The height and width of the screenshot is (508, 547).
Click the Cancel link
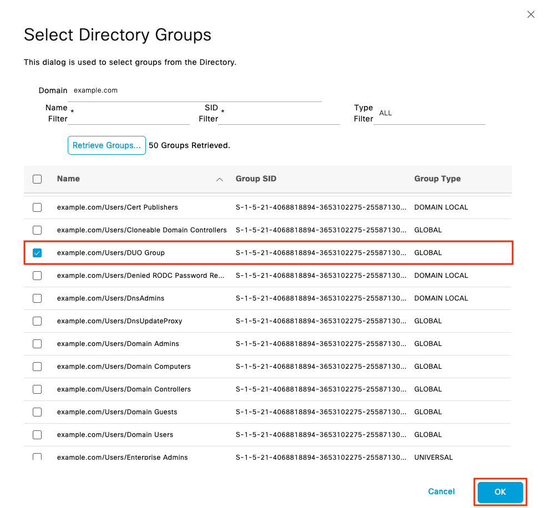[x=441, y=491]
